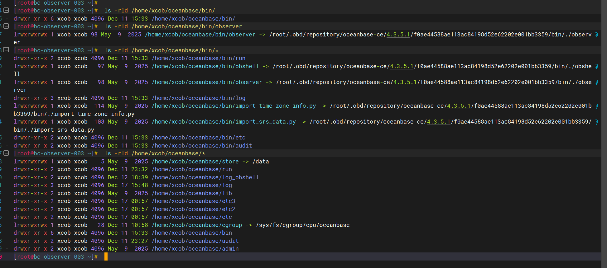
Task: Click wrap icon on import_time_zone_info.py line
Action: point(596,106)
